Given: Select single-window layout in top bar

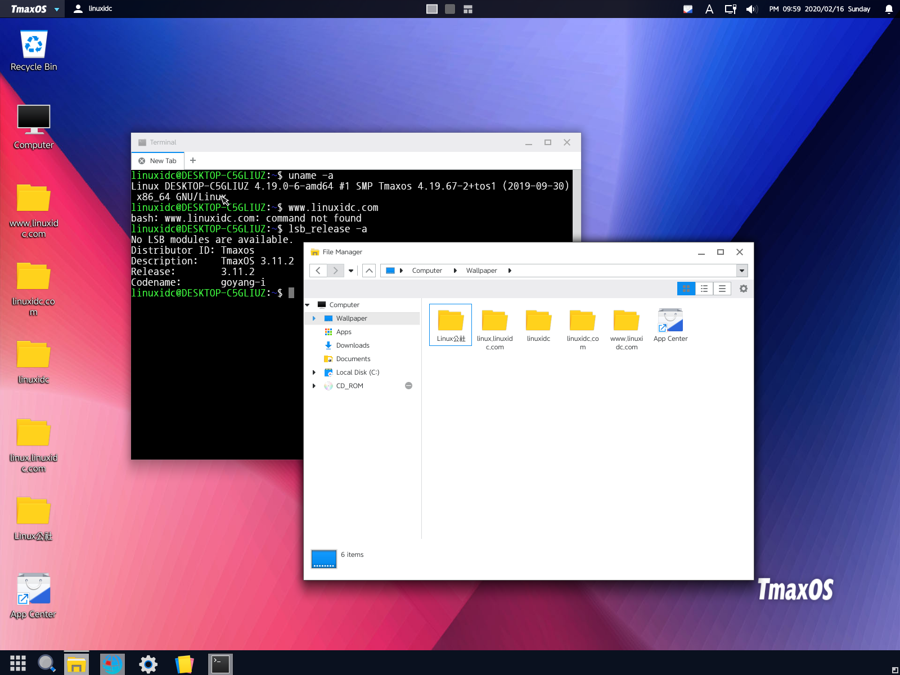Looking at the screenshot, I should coord(432,9).
